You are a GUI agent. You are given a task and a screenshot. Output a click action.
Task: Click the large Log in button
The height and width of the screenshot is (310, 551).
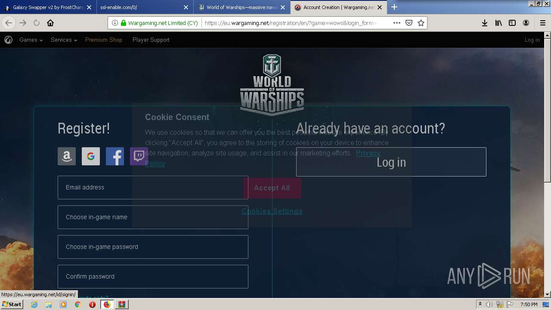tap(391, 162)
